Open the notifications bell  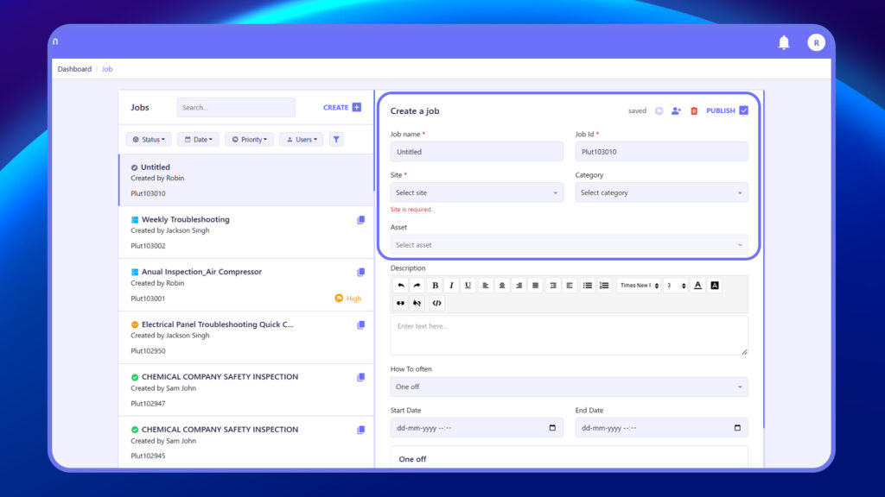(783, 43)
